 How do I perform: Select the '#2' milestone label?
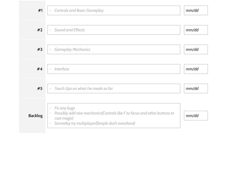click(40, 30)
